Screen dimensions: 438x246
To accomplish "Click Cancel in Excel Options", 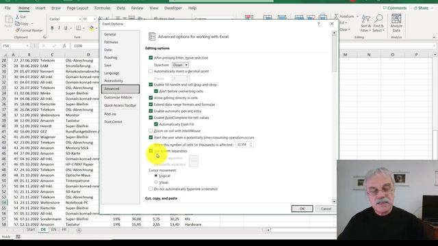I will point(326,208).
